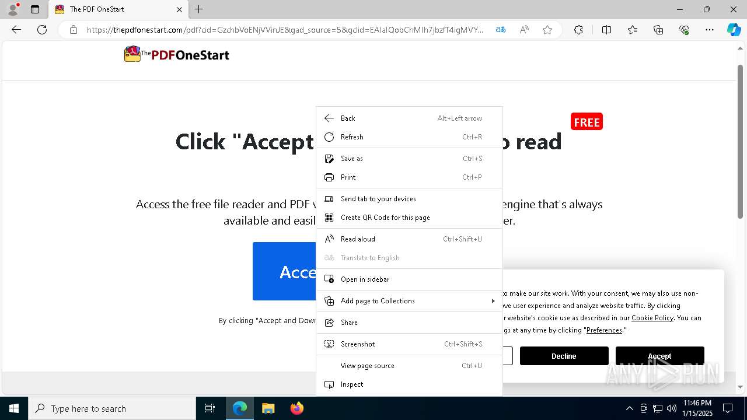747x420 pixels.
Task: Open the translate icon in address bar
Action: click(501, 30)
